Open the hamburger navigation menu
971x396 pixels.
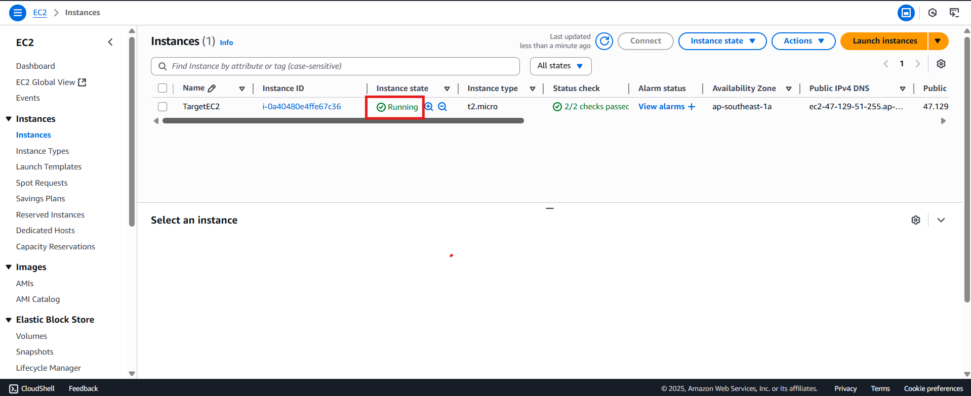point(18,13)
